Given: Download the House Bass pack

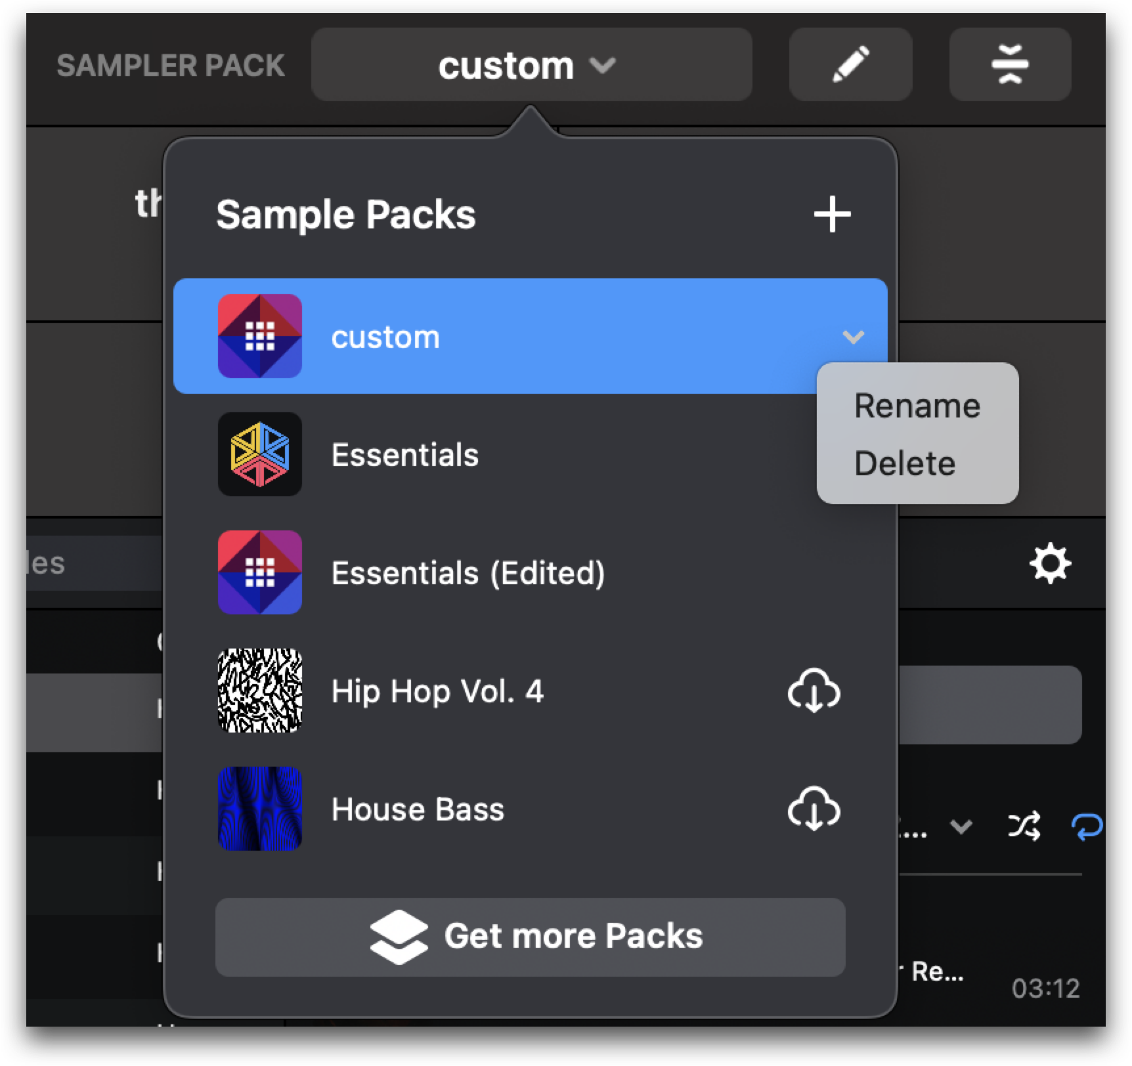Looking at the screenshot, I should click(814, 809).
